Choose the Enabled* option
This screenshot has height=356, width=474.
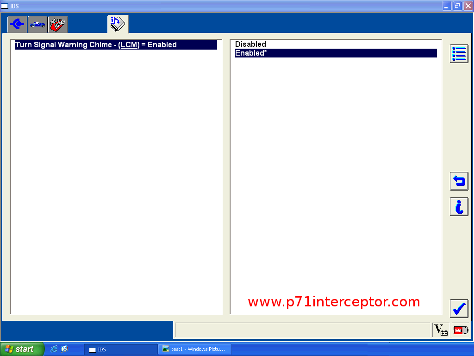tap(250, 53)
